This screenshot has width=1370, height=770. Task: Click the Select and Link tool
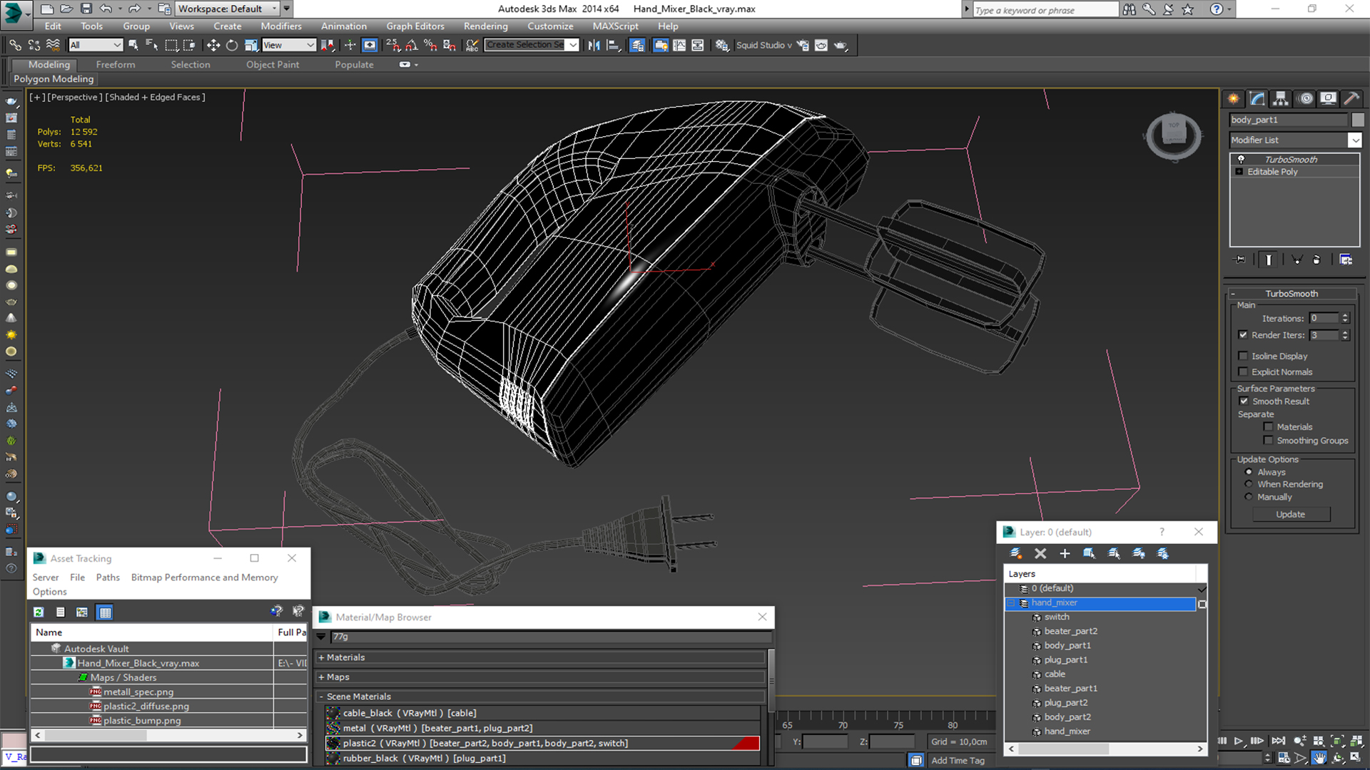(x=15, y=45)
